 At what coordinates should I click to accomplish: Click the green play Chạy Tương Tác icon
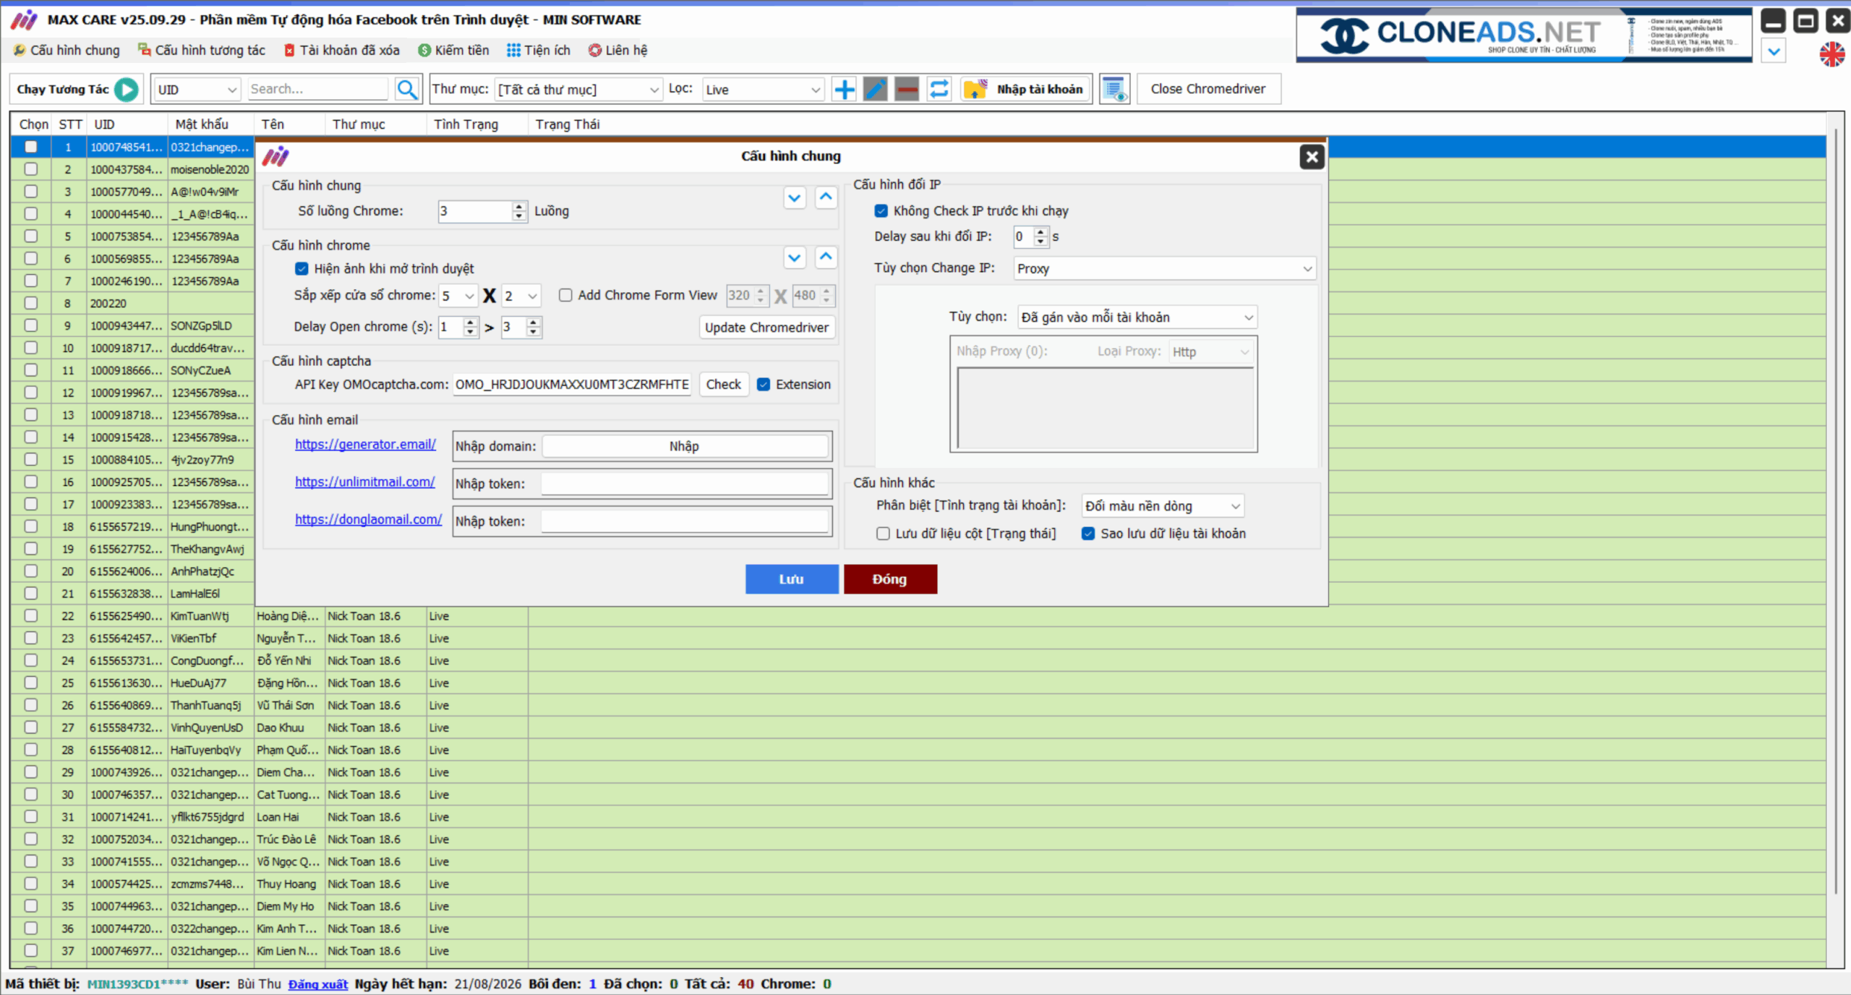click(x=127, y=89)
